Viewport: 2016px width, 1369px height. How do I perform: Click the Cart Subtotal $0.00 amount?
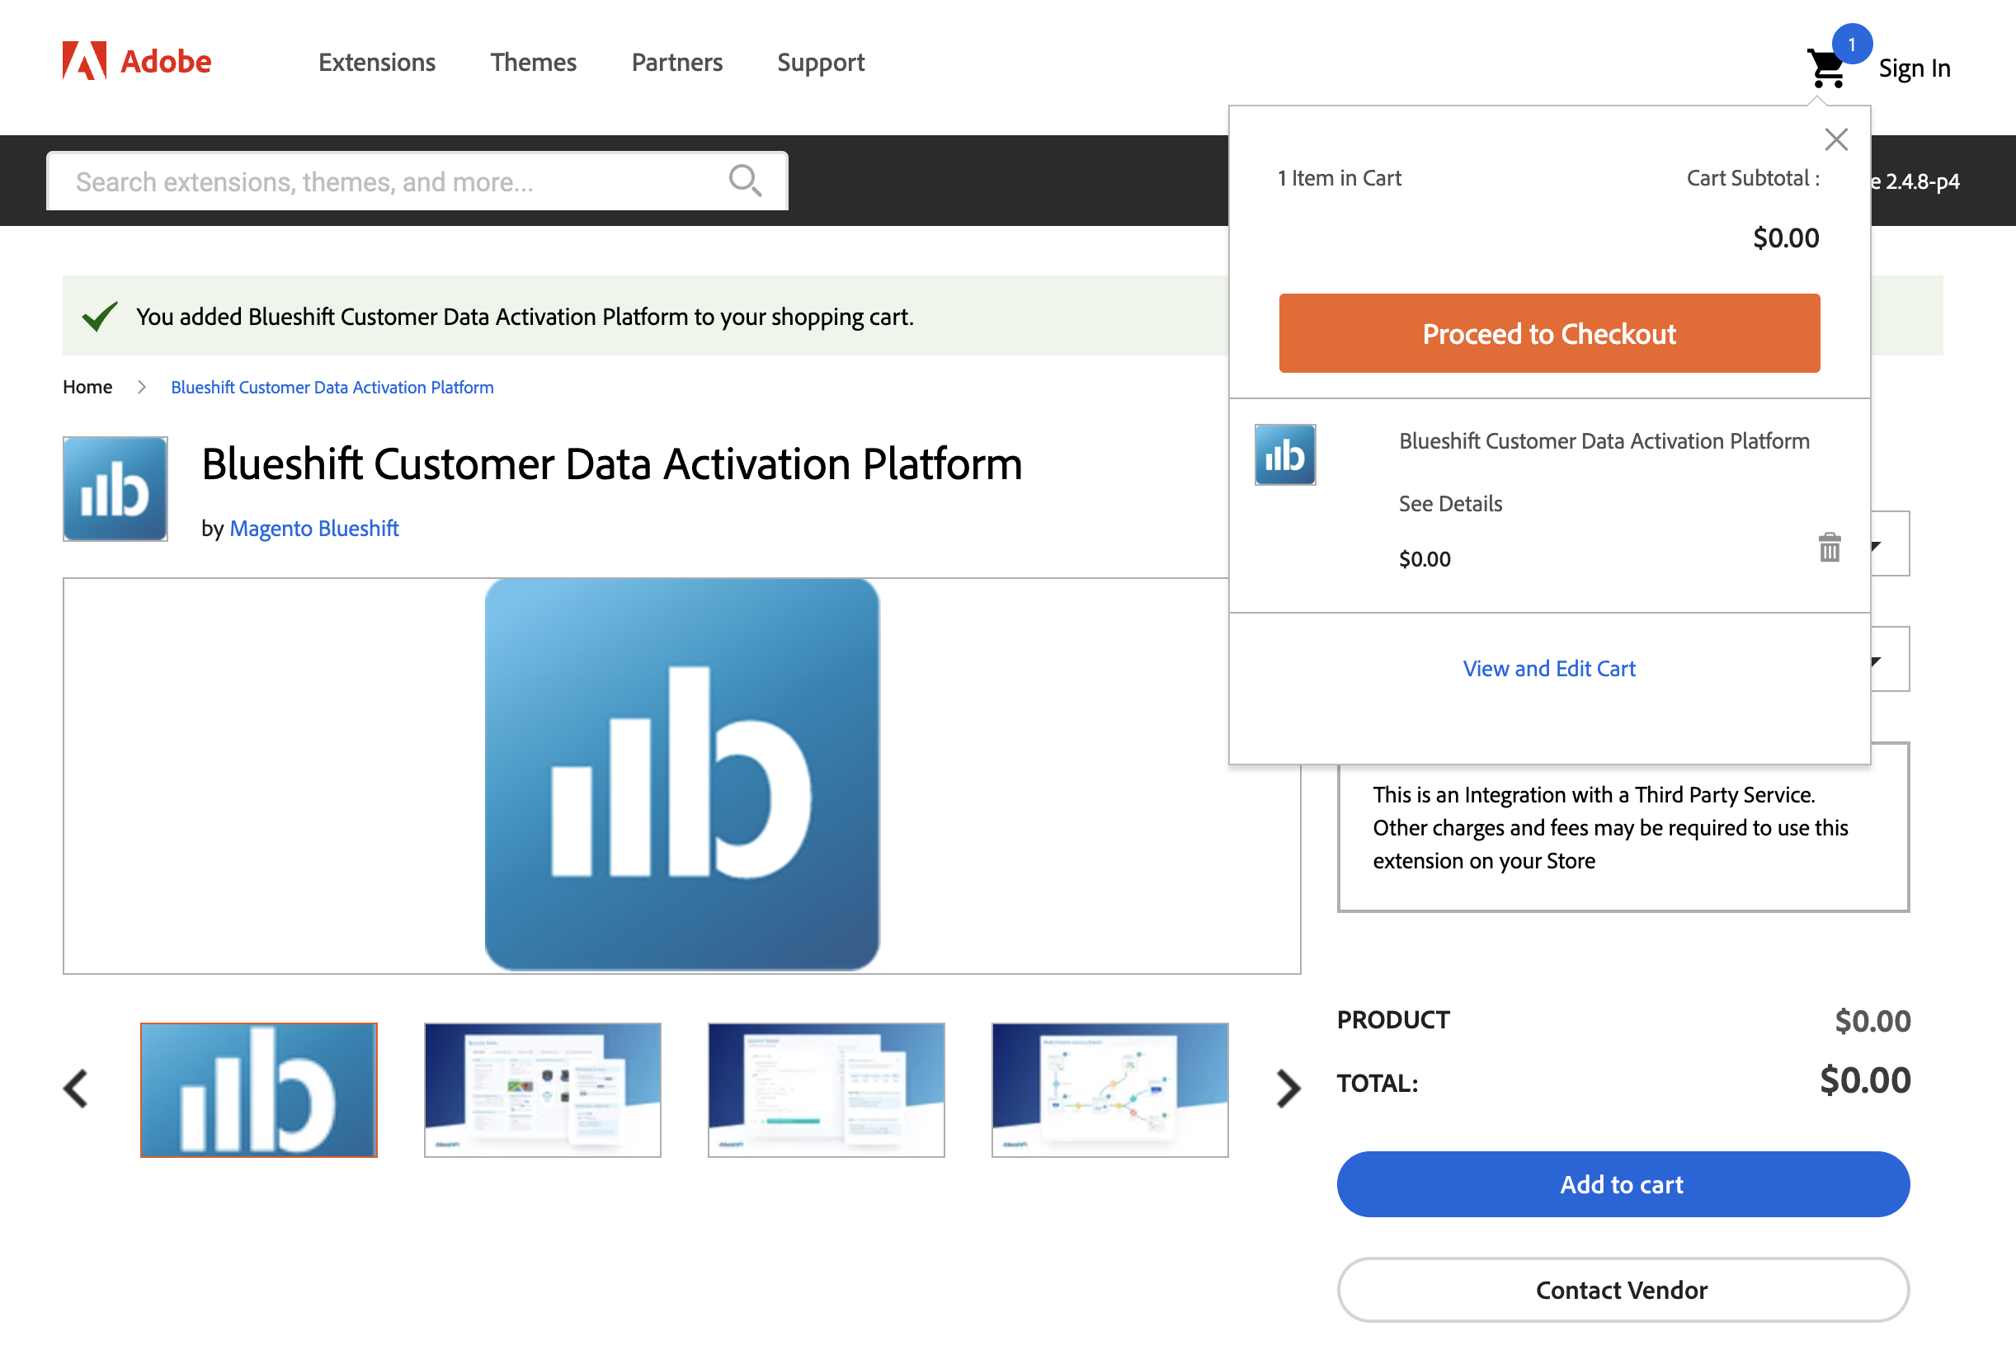pos(1785,238)
